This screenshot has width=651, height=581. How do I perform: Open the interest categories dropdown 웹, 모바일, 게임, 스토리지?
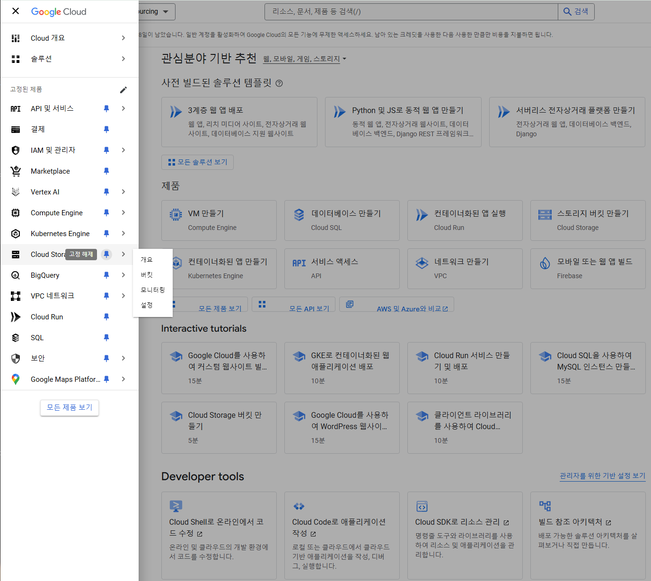click(x=305, y=59)
